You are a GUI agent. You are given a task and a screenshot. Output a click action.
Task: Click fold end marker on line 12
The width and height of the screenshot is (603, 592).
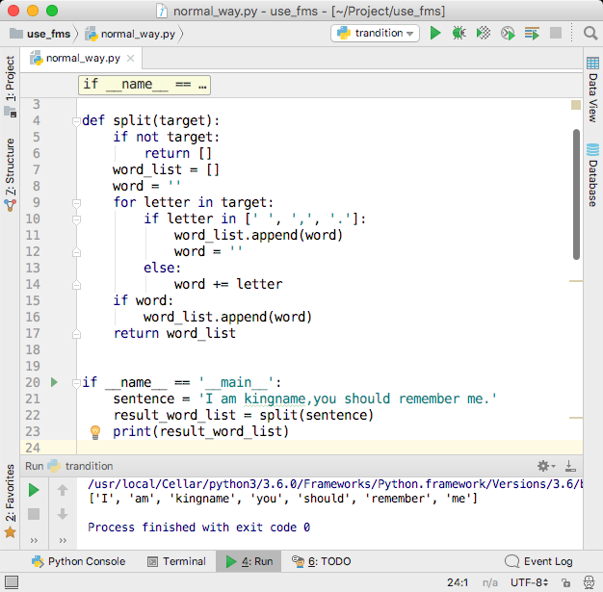tap(76, 252)
